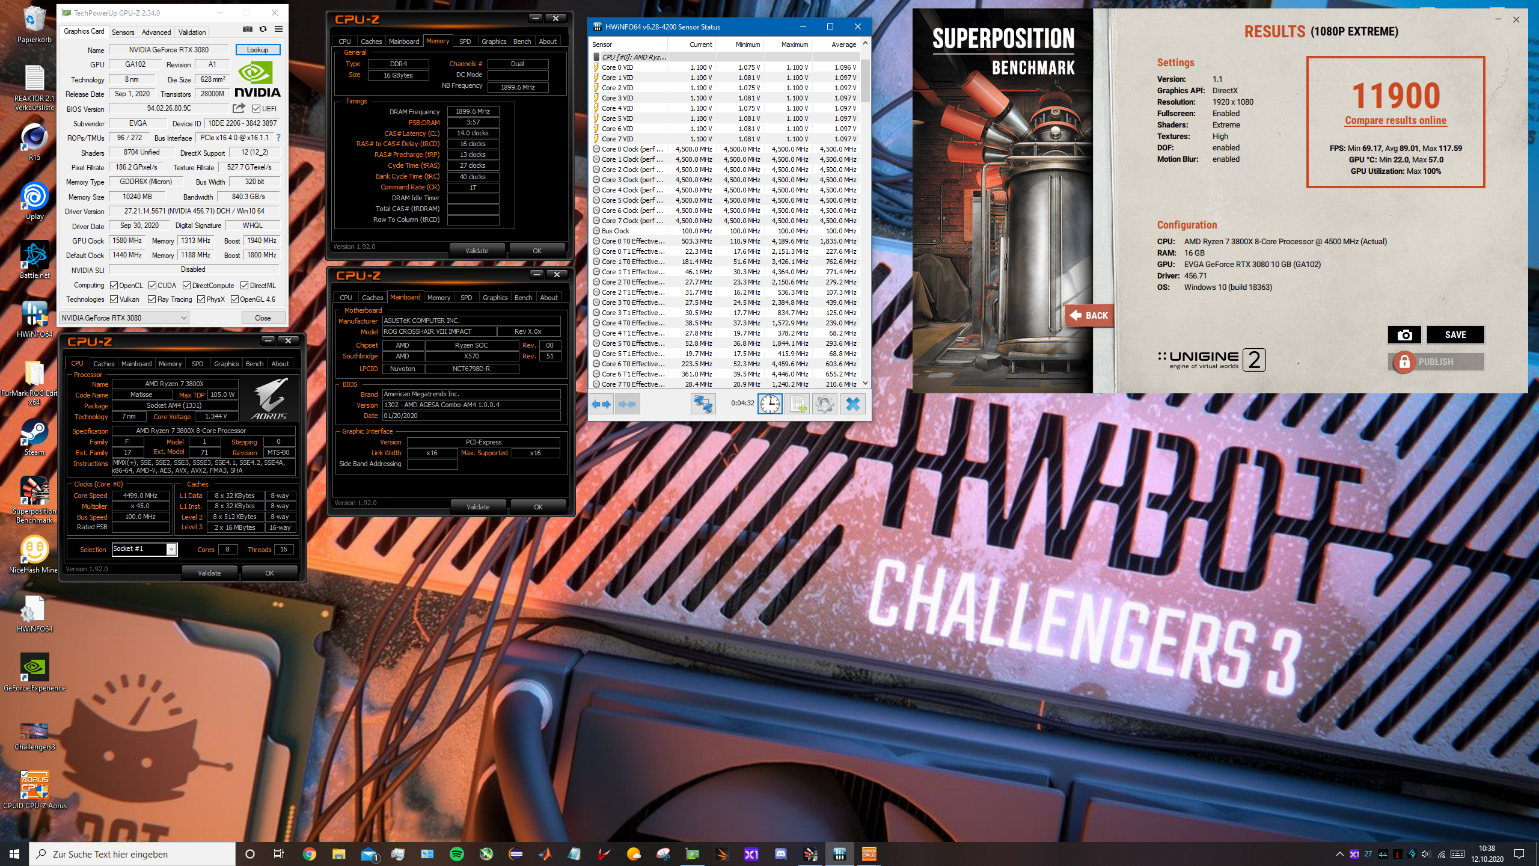Click the HWiNFO Average column header
Screen dimensions: 1539x866
(835, 45)
